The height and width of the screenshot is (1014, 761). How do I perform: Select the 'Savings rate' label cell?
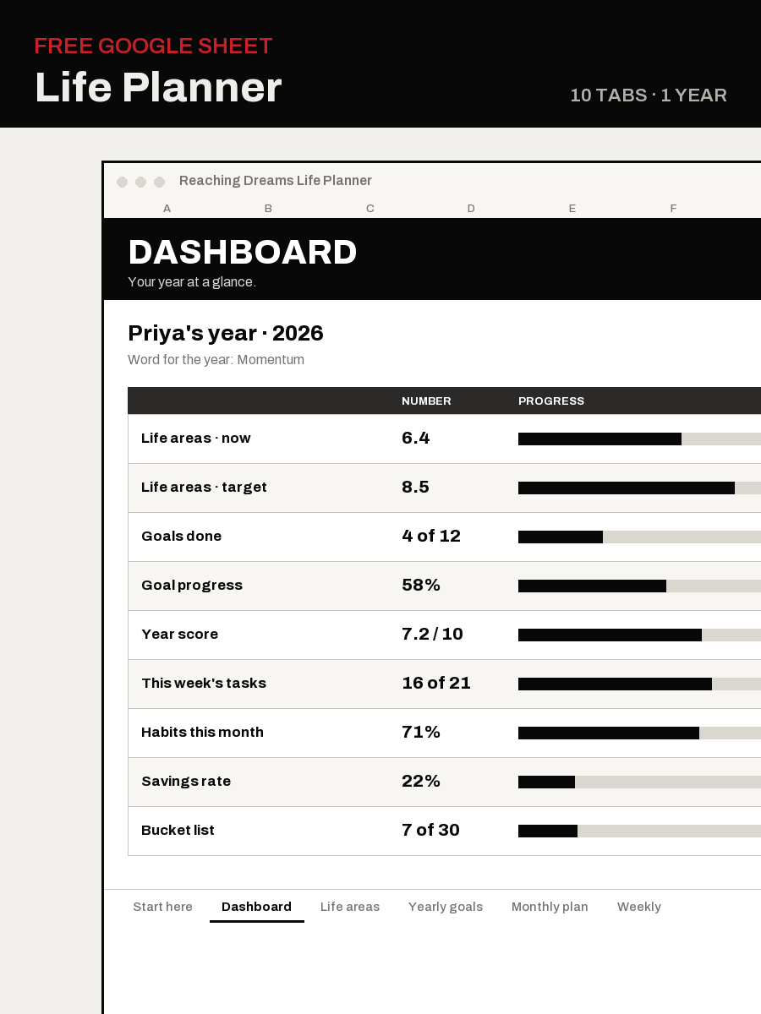pyautogui.click(x=186, y=782)
